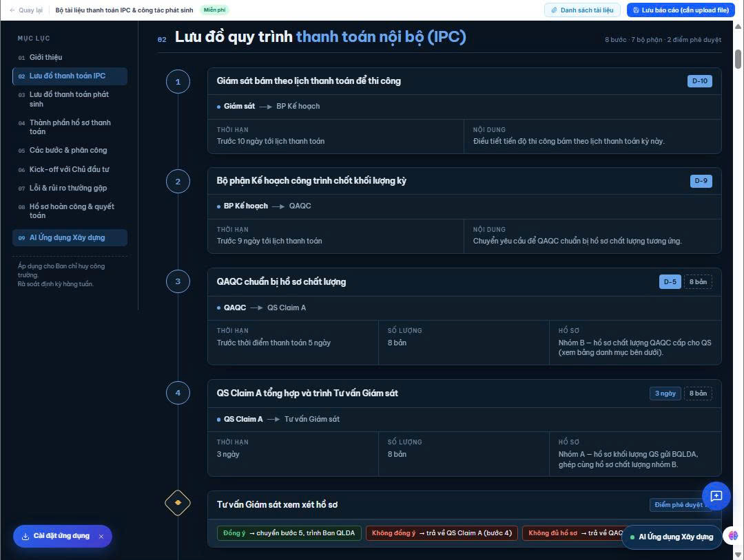Click the scrollbar down arrow
Image resolution: width=744 pixels, height=560 pixels.
tap(738, 554)
